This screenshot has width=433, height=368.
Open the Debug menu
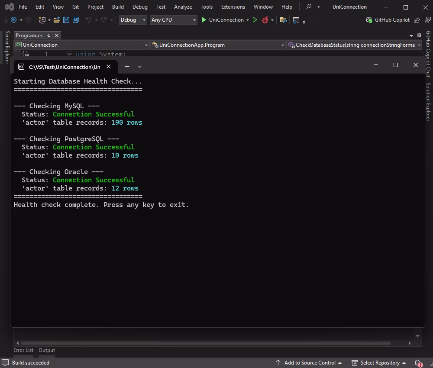click(140, 7)
